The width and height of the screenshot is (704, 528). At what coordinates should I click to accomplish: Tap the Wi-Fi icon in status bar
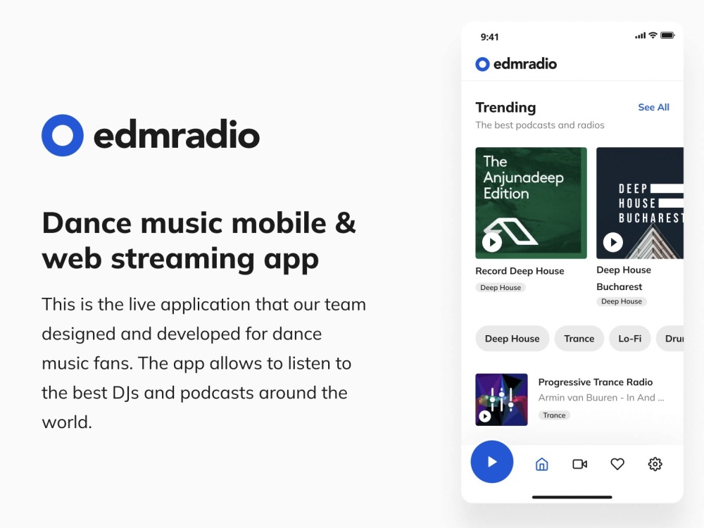(x=653, y=35)
